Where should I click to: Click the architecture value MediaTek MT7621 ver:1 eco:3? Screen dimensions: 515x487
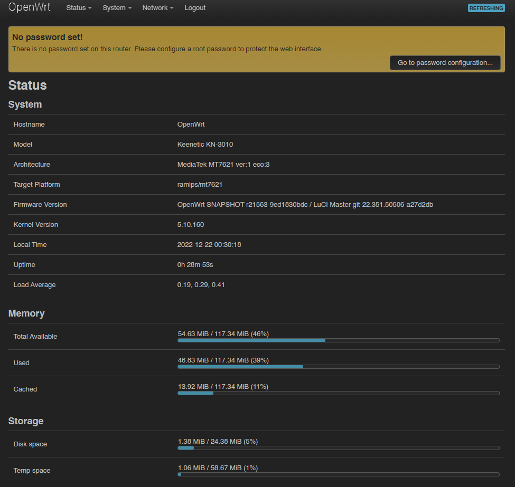pyautogui.click(x=223, y=165)
